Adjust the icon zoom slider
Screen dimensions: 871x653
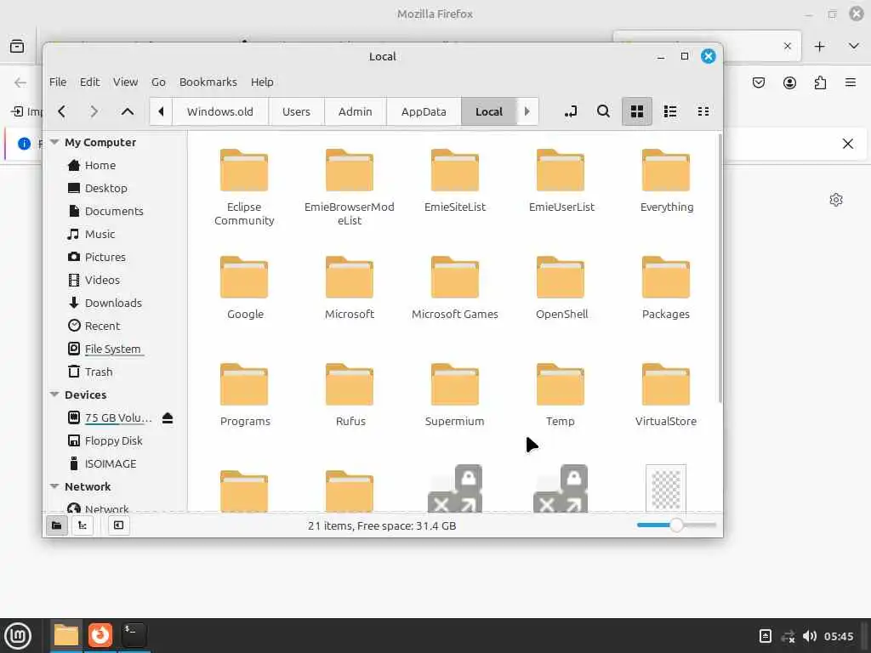click(x=676, y=525)
